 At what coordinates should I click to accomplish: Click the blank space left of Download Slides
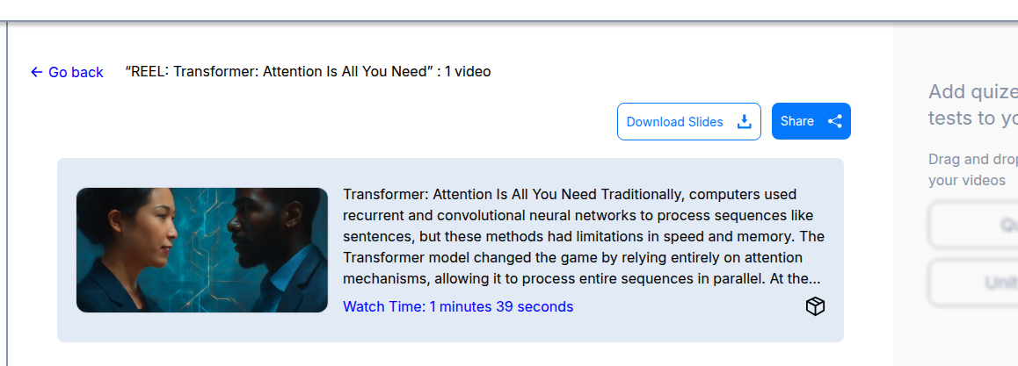[x=352, y=121]
